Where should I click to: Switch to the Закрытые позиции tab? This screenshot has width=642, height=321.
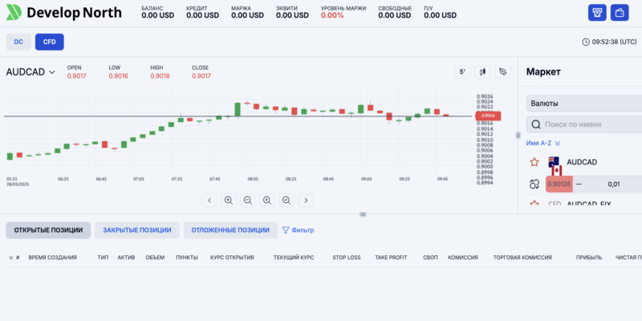pos(137,230)
